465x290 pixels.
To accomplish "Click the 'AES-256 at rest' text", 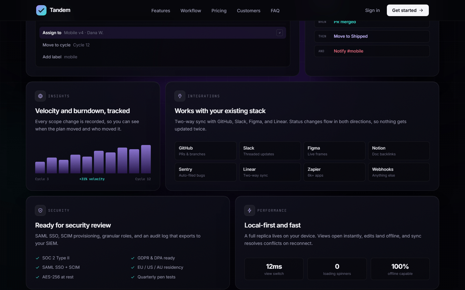I will click(58, 277).
